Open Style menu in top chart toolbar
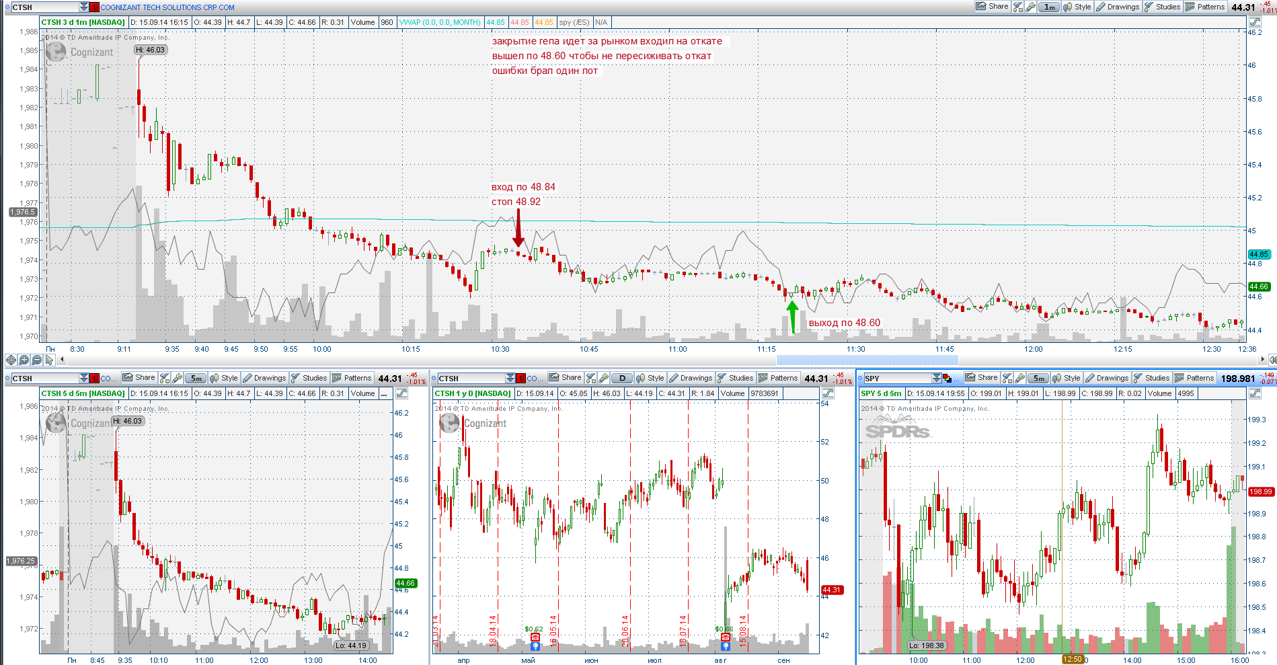 click(x=1077, y=7)
